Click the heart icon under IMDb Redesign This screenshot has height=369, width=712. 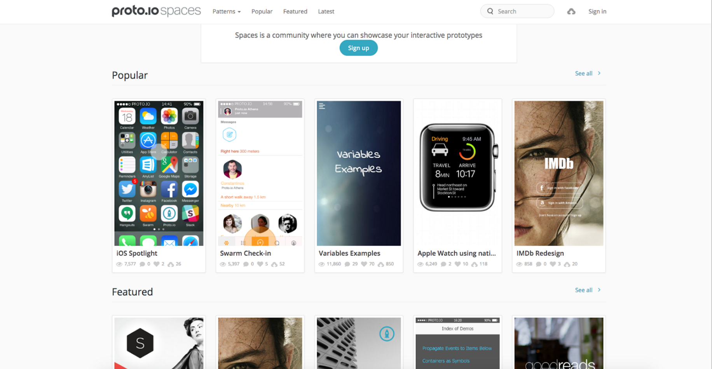tap(553, 264)
